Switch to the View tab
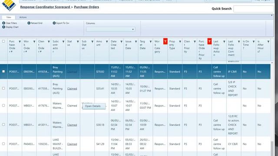 (x=9, y=17)
